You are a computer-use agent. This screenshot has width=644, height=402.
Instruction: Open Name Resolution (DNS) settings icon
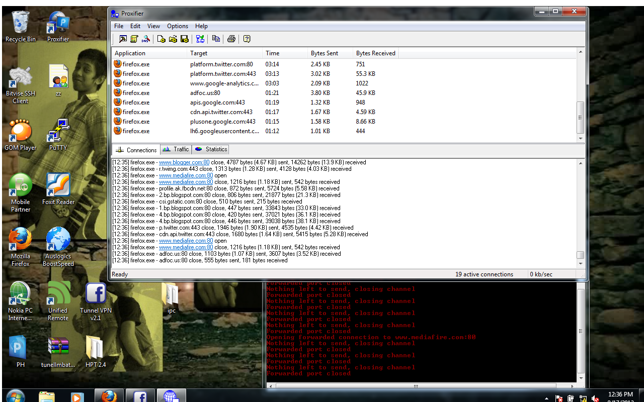click(146, 39)
